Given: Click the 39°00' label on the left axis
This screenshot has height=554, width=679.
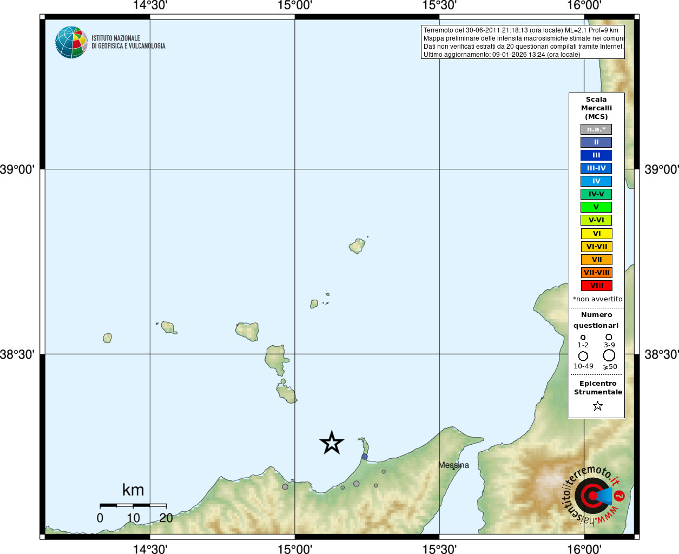Looking at the screenshot, I should point(17,169).
